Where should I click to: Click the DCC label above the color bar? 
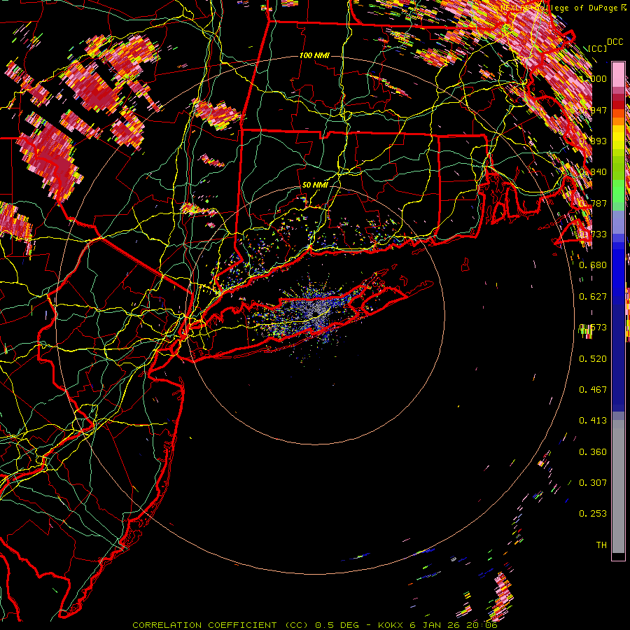615,42
